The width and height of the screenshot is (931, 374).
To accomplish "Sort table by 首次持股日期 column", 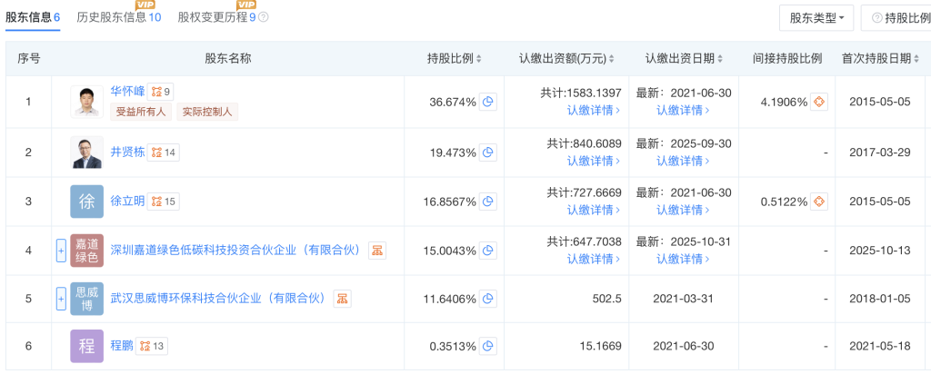I will click(x=879, y=59).
